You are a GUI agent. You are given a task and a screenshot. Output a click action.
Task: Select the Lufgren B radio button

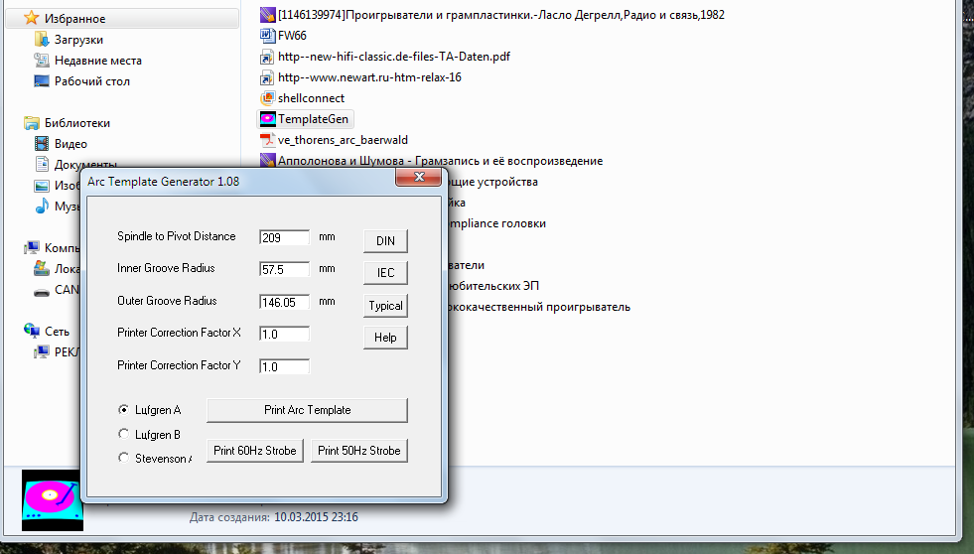pyautogui.click(x=124, y=434)
